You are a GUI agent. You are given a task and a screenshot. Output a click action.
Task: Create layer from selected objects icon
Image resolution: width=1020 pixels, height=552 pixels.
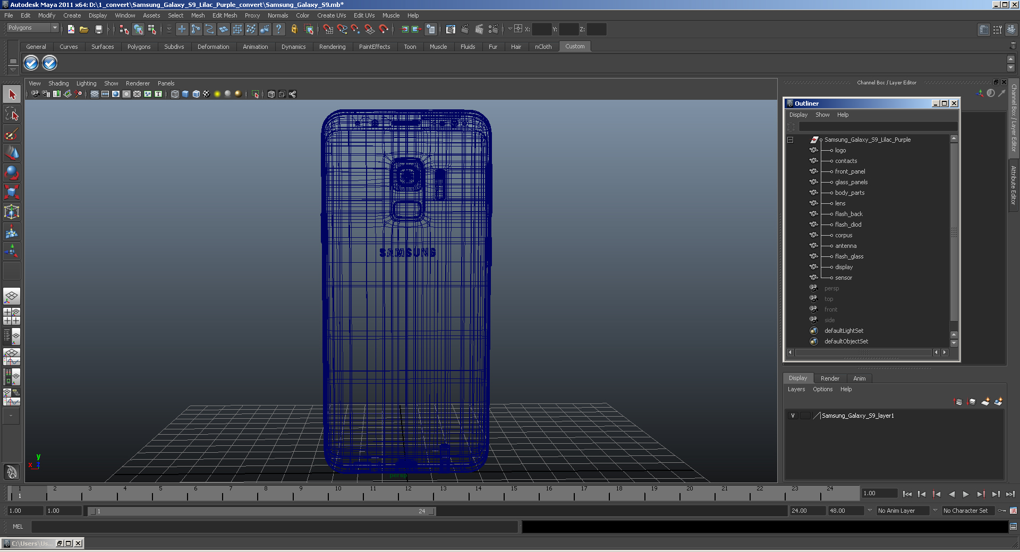pyautogui.click(x=998, y=402)
